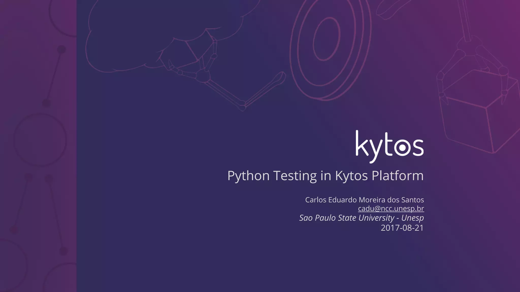
Task: Click the large disc illustration's inner ring
Action: (x=327, y=39)
